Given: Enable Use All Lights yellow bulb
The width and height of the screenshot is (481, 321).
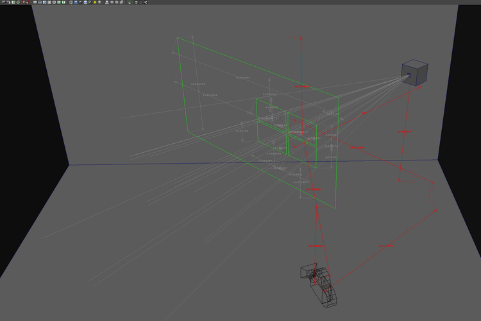Looking at the screenshot, I should (x=95, y=3).
